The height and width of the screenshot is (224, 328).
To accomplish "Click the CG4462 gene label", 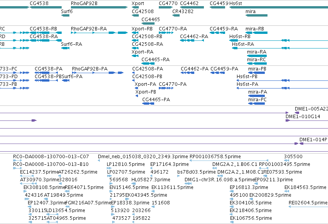I will [x=189, y=3].
